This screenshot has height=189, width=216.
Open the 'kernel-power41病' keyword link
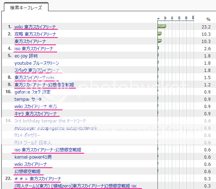click(x=33, y=157)
